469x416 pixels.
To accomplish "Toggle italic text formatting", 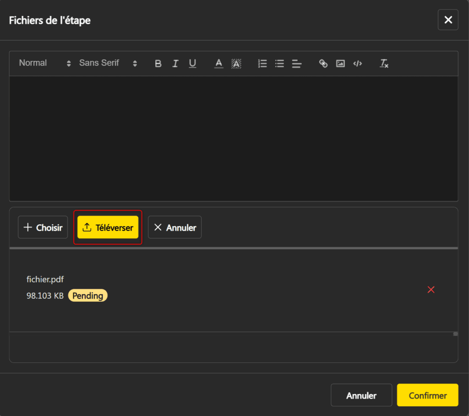I will (x=175, y=64).
